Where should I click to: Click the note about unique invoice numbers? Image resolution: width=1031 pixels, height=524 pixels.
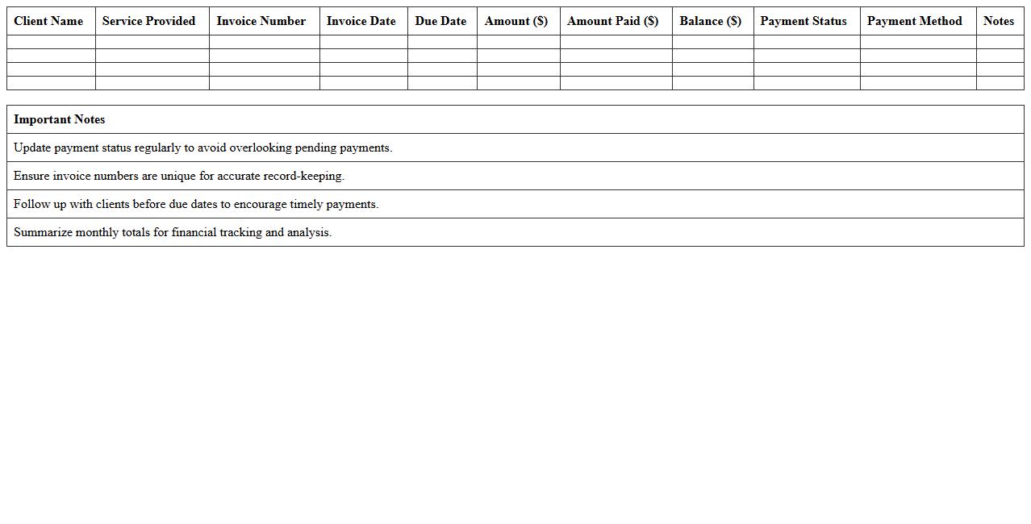pyautogui.click(x=179, y=176)
